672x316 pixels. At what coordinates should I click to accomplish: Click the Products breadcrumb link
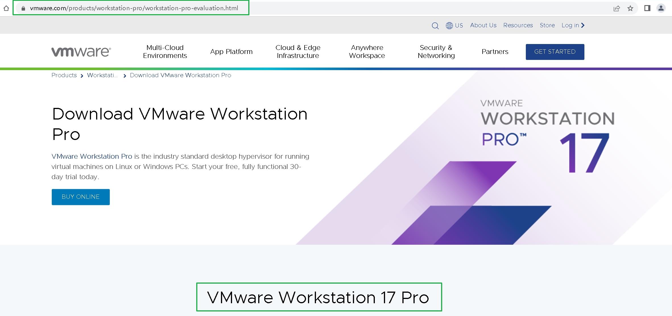(64, 75)
